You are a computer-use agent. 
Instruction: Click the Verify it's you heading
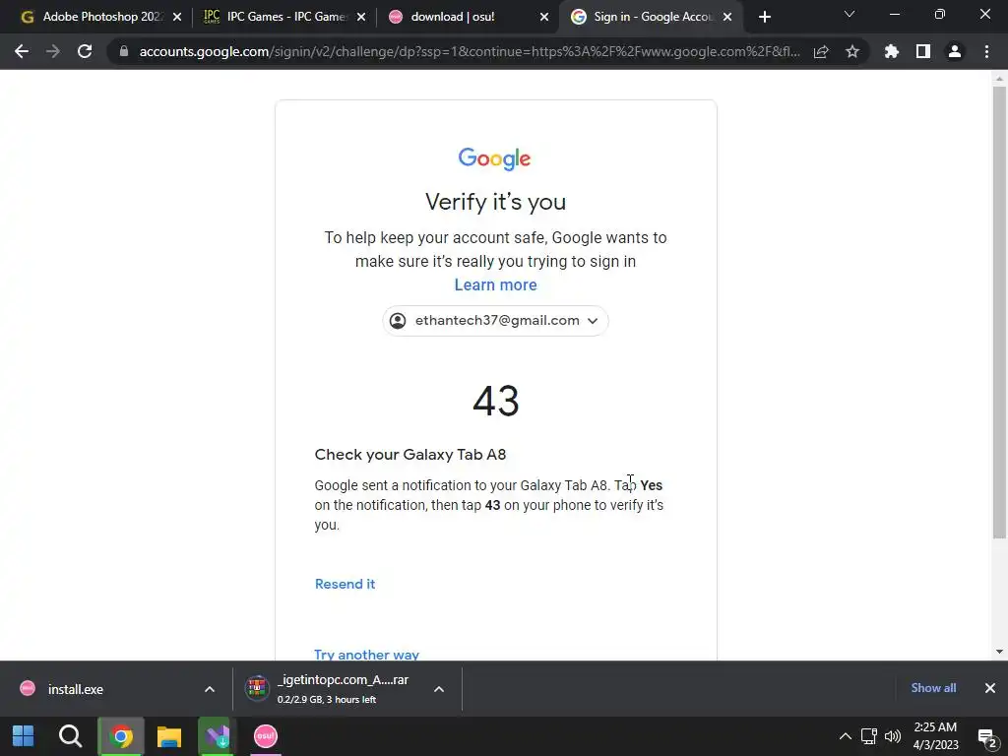point(496,202)
